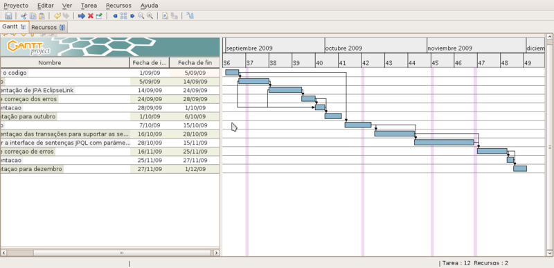Click the task table horizontal scrollbar thumb
This screenshot has height=268, width=554.
[x=122, y=253]
